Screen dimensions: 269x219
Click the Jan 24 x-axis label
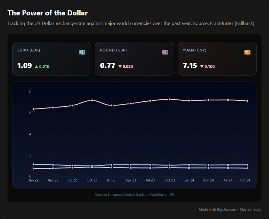189,180
